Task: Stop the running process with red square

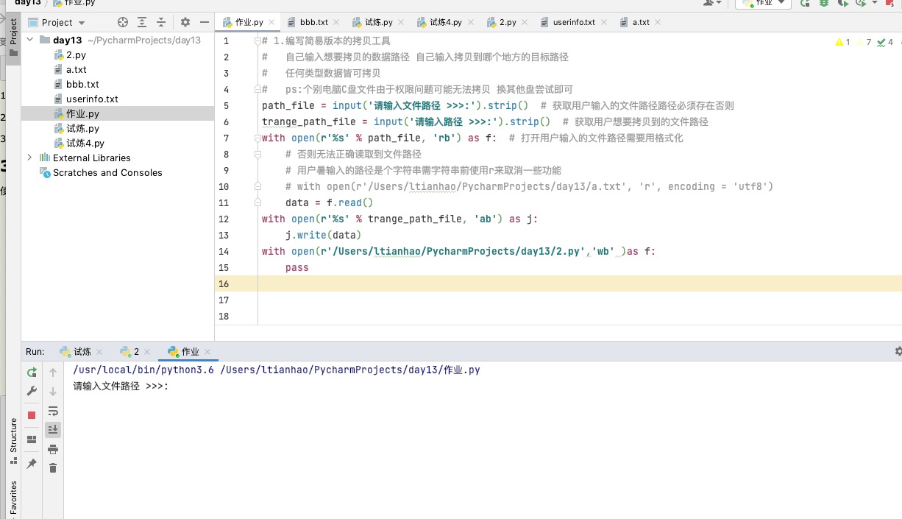Action: point(32,415)
